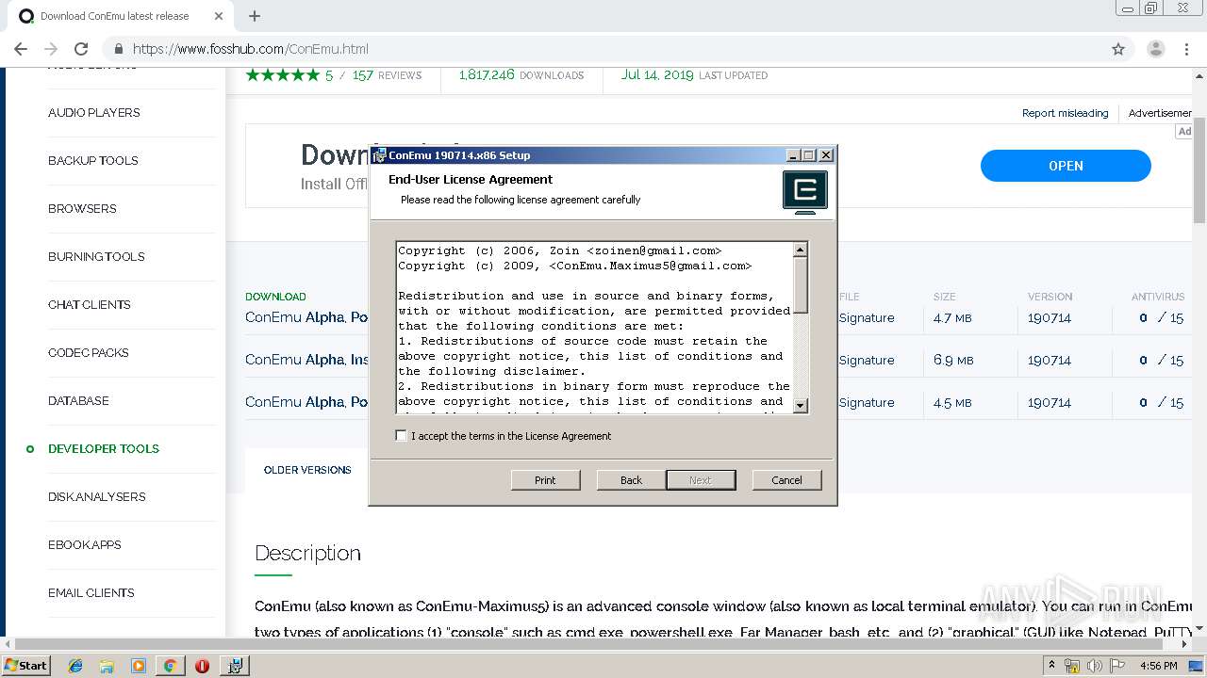The width and height of the screenshot is (1207, 678).
Task: Open Browsers category
Action: pyautogui.click(x=82, y=209)
